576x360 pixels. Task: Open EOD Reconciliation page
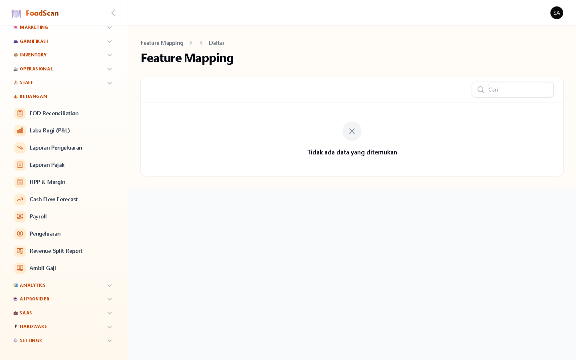[64, 113]
